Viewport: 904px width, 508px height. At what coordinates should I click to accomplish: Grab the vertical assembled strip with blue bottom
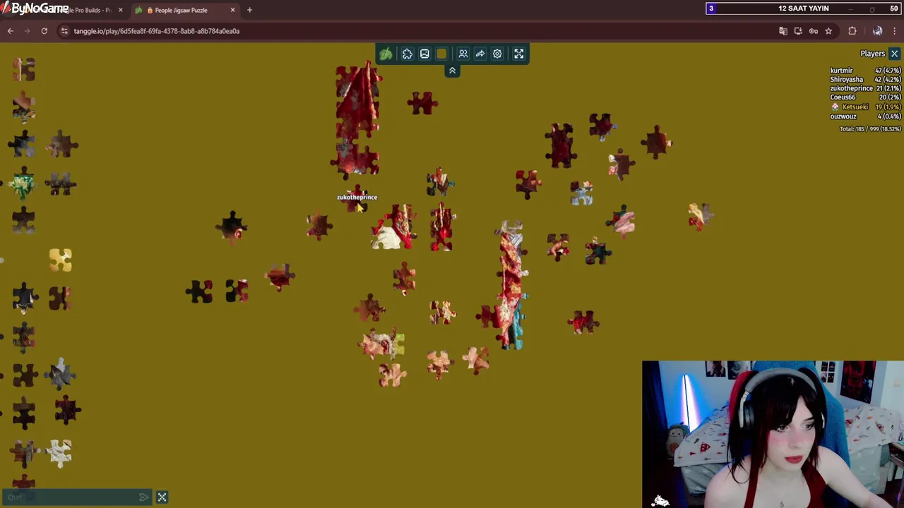pyautogui.click(x=511, y=286)
